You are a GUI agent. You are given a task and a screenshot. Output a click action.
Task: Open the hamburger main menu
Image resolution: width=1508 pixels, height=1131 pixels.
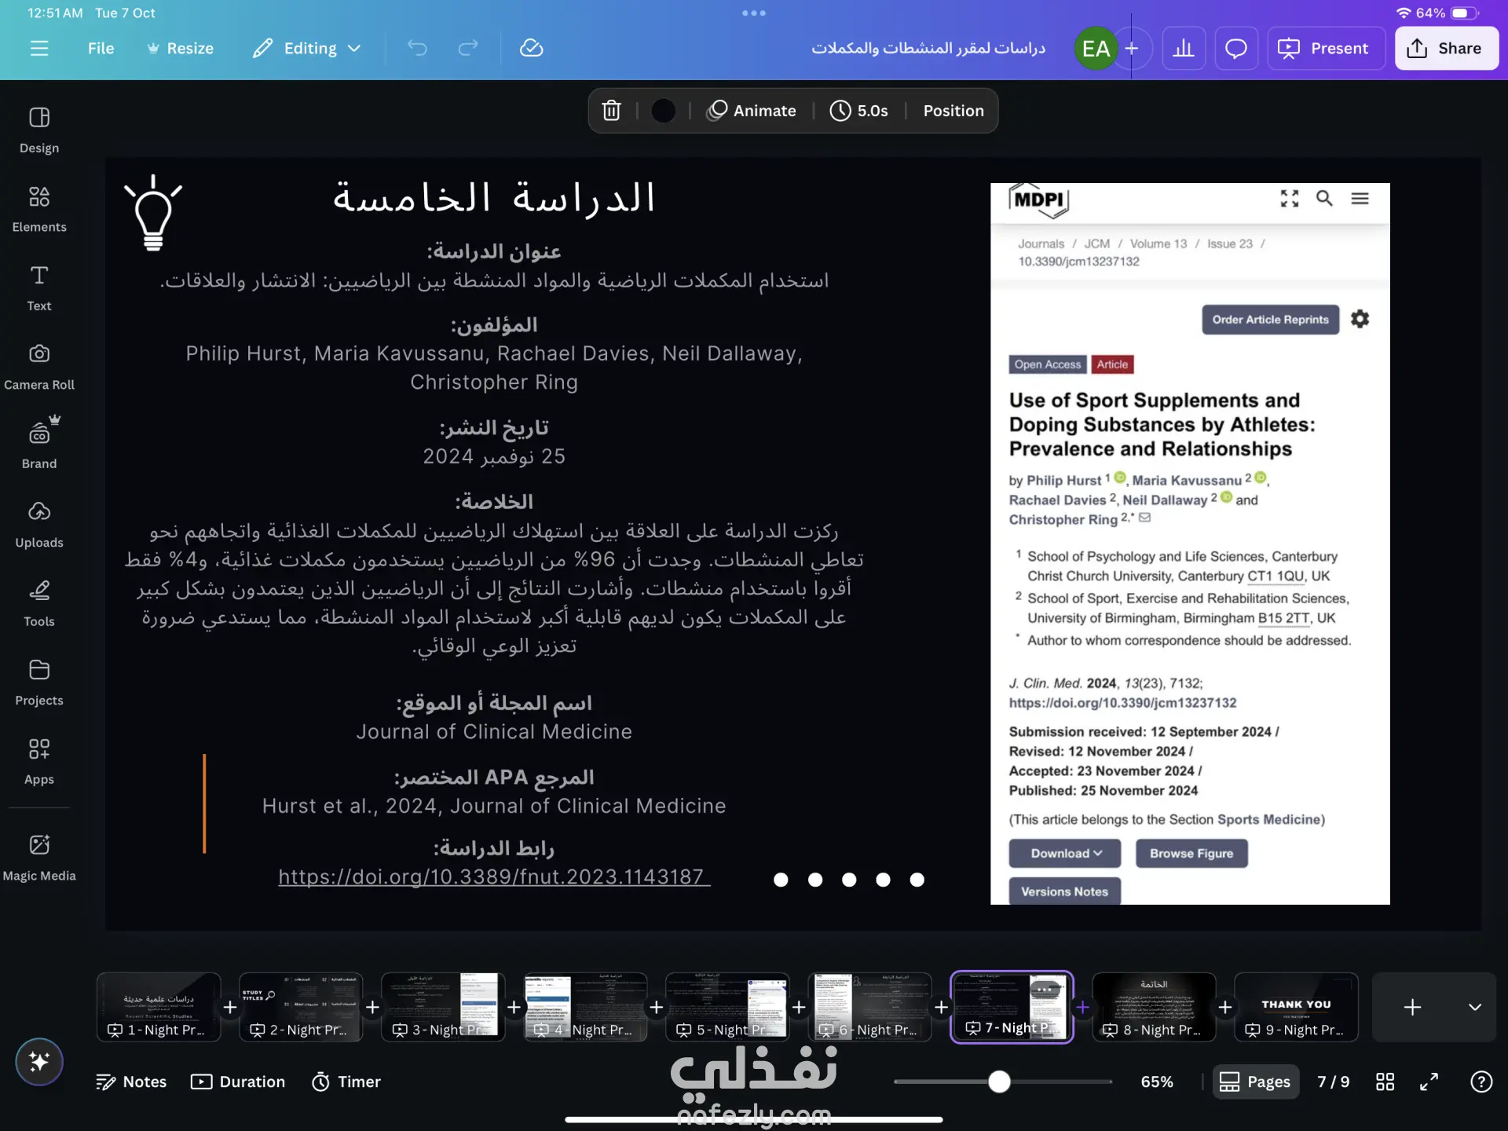pyautogui.click(x=39, y=49)
